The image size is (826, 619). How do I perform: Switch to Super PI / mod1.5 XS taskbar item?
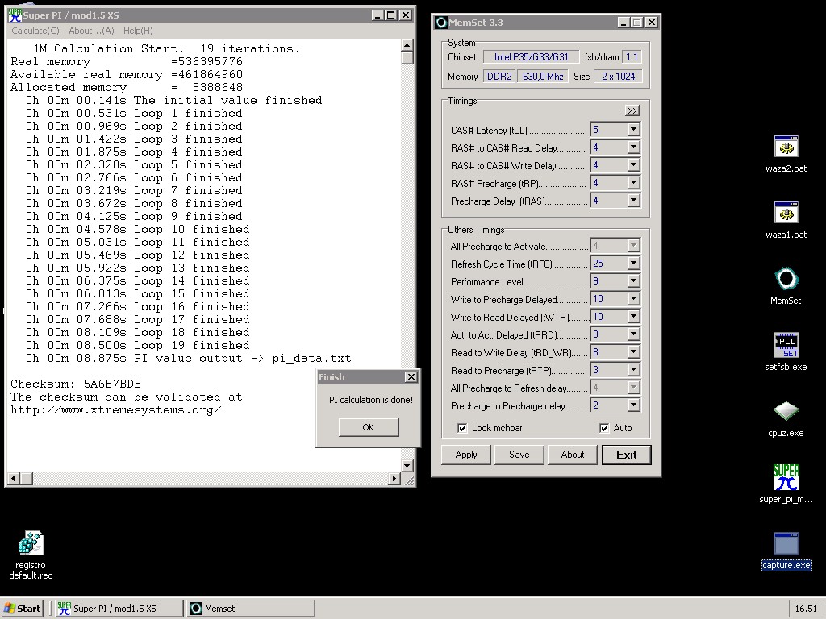pyautogui.click(x=119, y=609)
